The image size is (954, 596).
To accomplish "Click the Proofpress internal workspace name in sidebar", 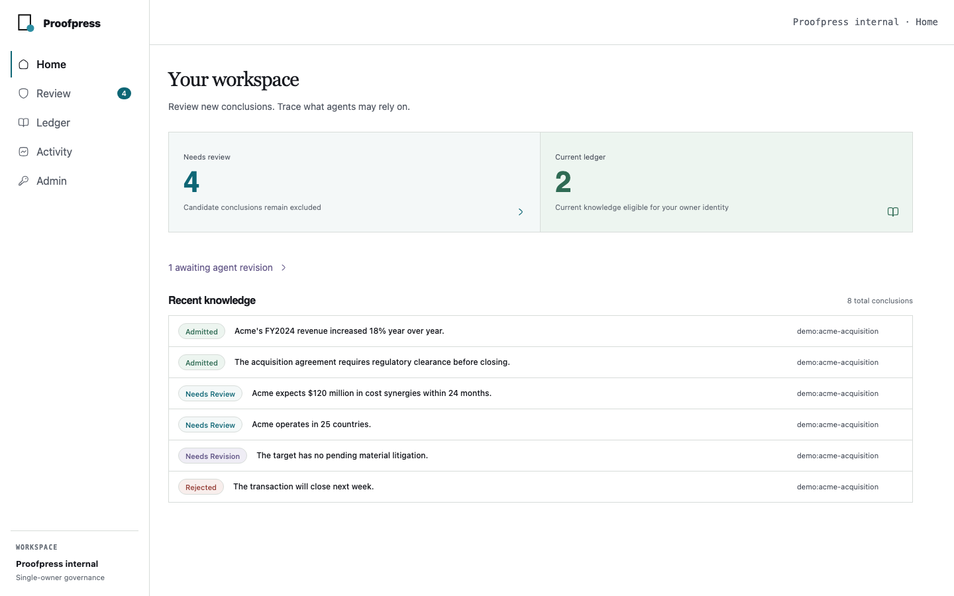I will point(57,564).
